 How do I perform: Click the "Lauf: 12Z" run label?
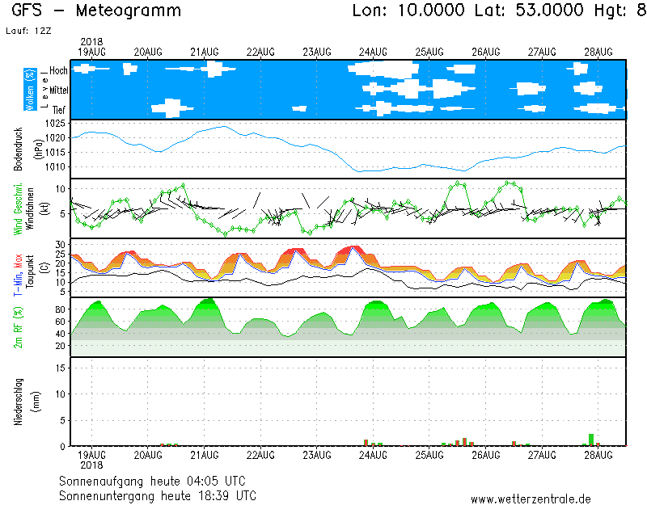pyautogui.click(x=28, y=31)
